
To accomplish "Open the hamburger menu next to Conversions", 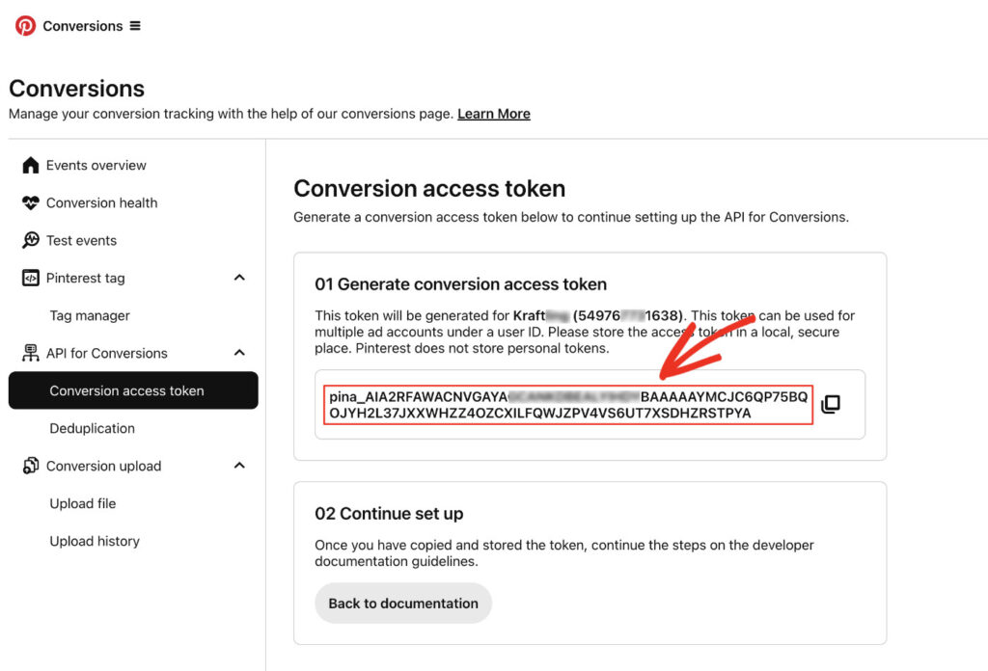I will click(x=134, y=26).
